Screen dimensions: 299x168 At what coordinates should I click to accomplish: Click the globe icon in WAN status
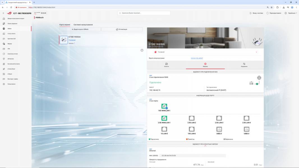(259, 78)
